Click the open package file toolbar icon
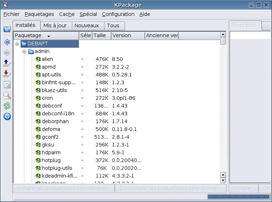Viewport: 272px width, 202px height. 7,29
